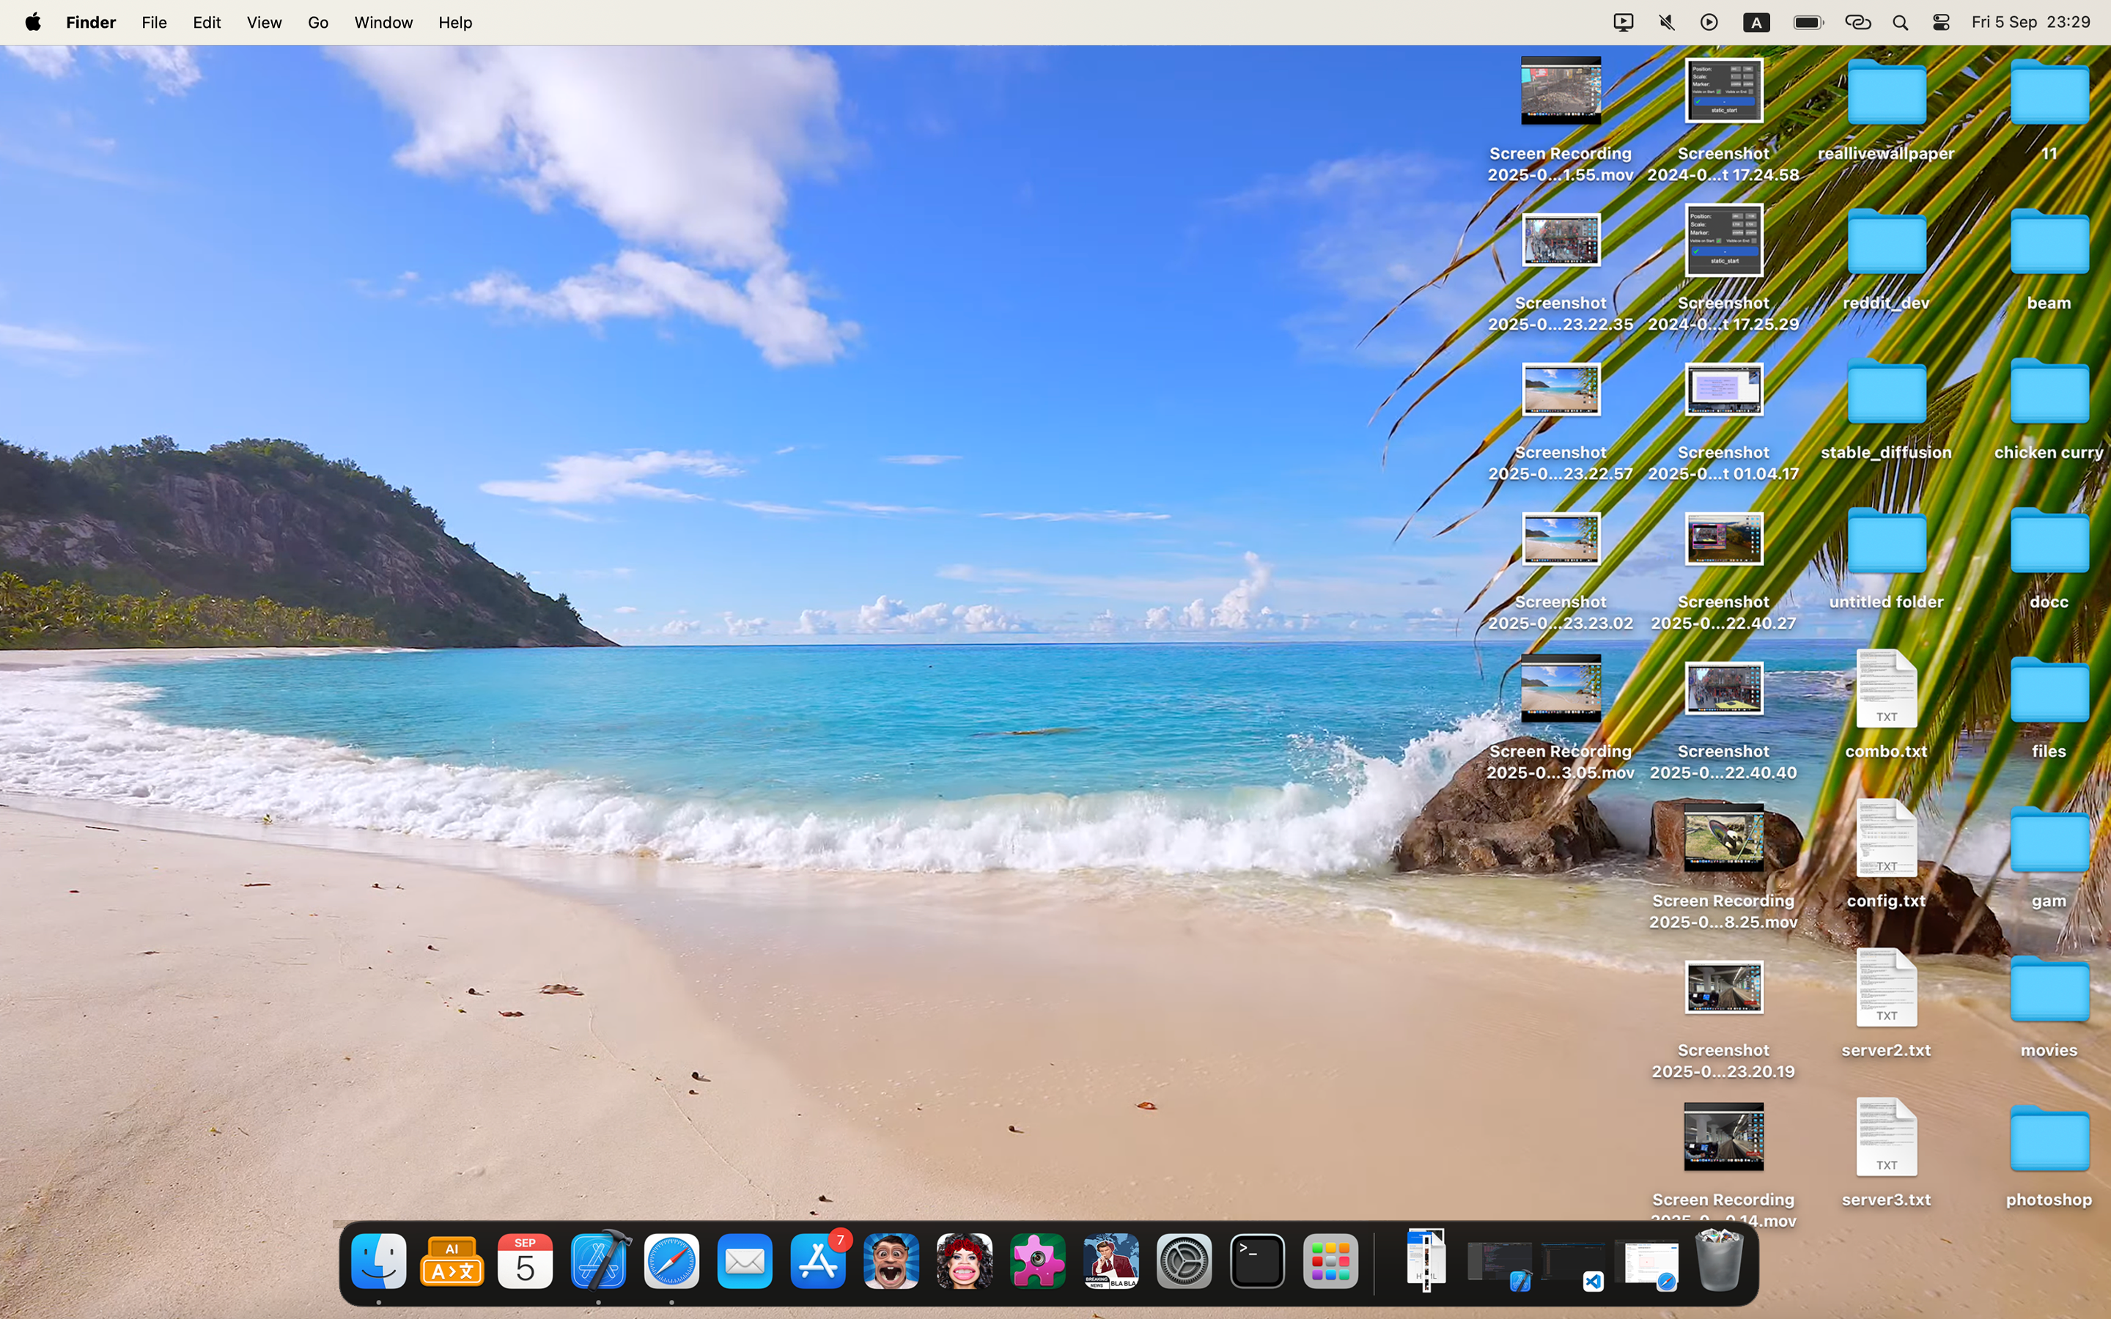Image resolution: width=2111 pixels, height=1319 pixels.
Task: Open System Settings gear in dock
Action: click(x=1184, y=1261)
